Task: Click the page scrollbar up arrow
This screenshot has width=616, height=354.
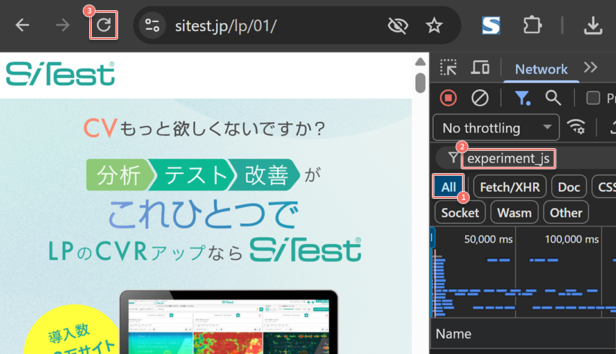Action: [x=420, y=62]
